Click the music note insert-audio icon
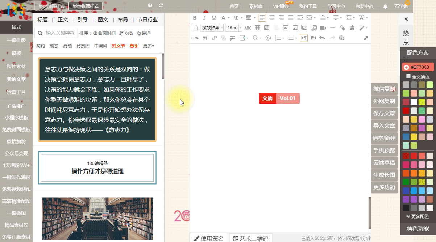The height and width of the screenshot is (242, 436). (x=314, y=28)
